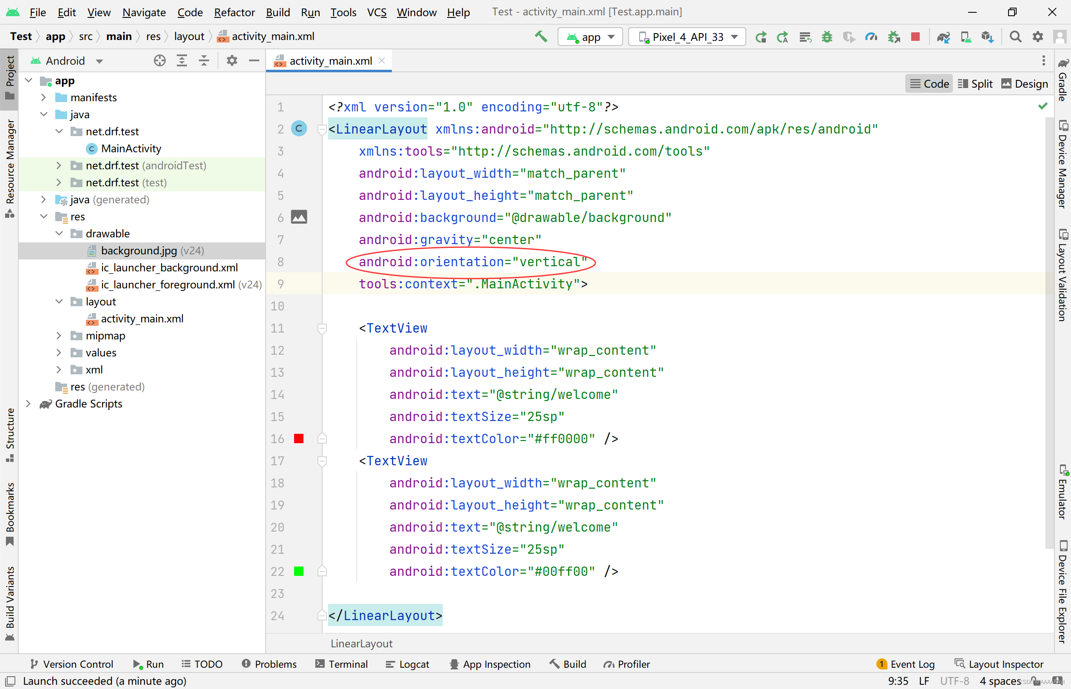Switch editor to Design view mode

point(1025,84)
